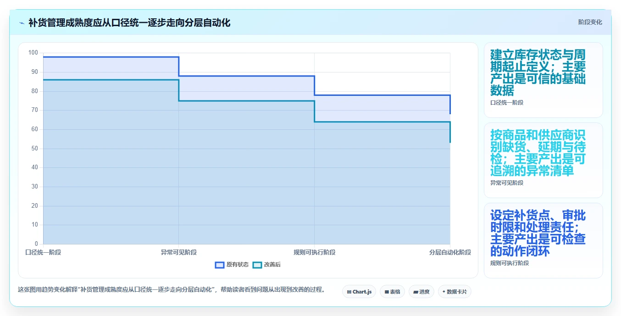Image resolution: width=621 pixels, height=316 pixels.
Task: Click the heading 建立库存状态与周期起止定义
Action: (x=538, y=73)
